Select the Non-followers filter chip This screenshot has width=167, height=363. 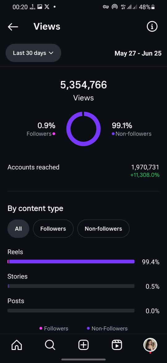pyautogui.click(x=103, y=229)
